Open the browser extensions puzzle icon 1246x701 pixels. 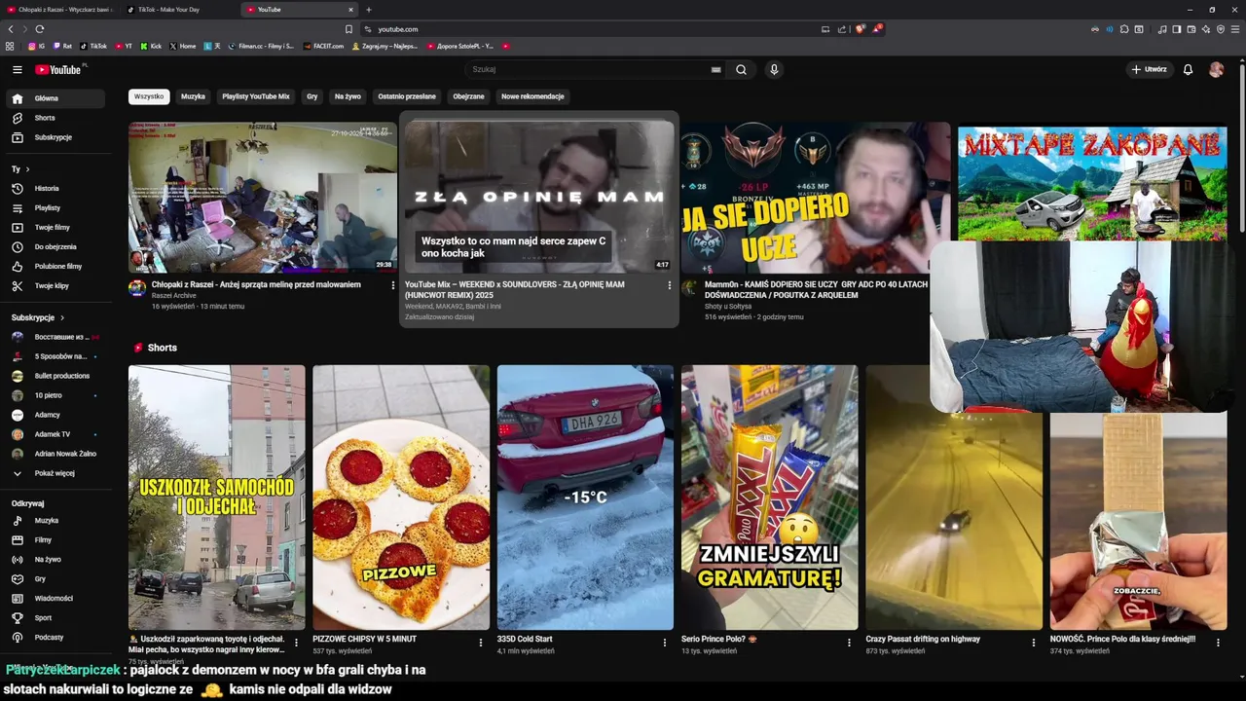(x=1124, y=29)
